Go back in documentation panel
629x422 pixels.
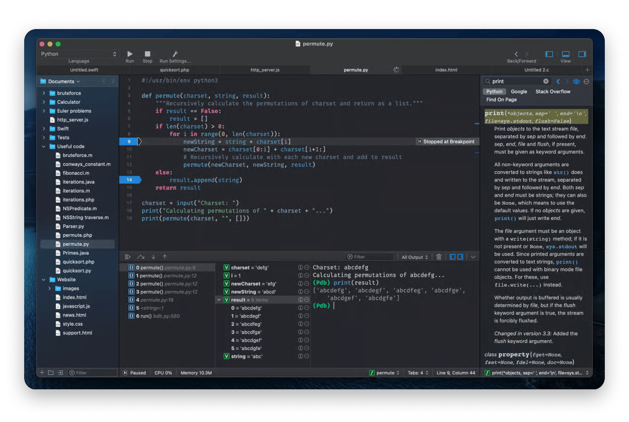(558, 81)
